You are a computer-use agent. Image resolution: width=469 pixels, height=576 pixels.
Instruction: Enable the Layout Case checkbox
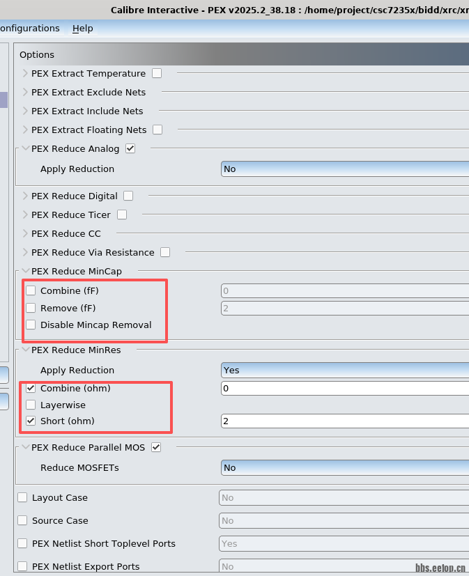(22, 497)
